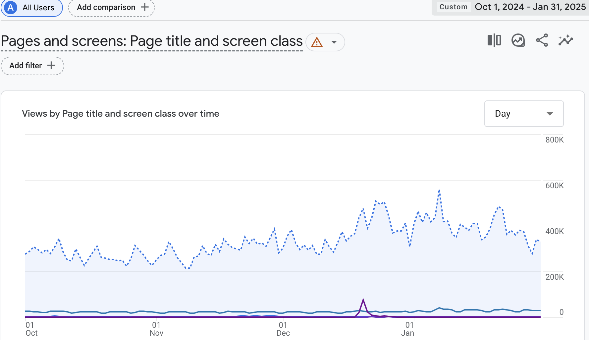Screen dimensions: 589x340
Task: Click the share this report icon
Action: tap(542, 40)
